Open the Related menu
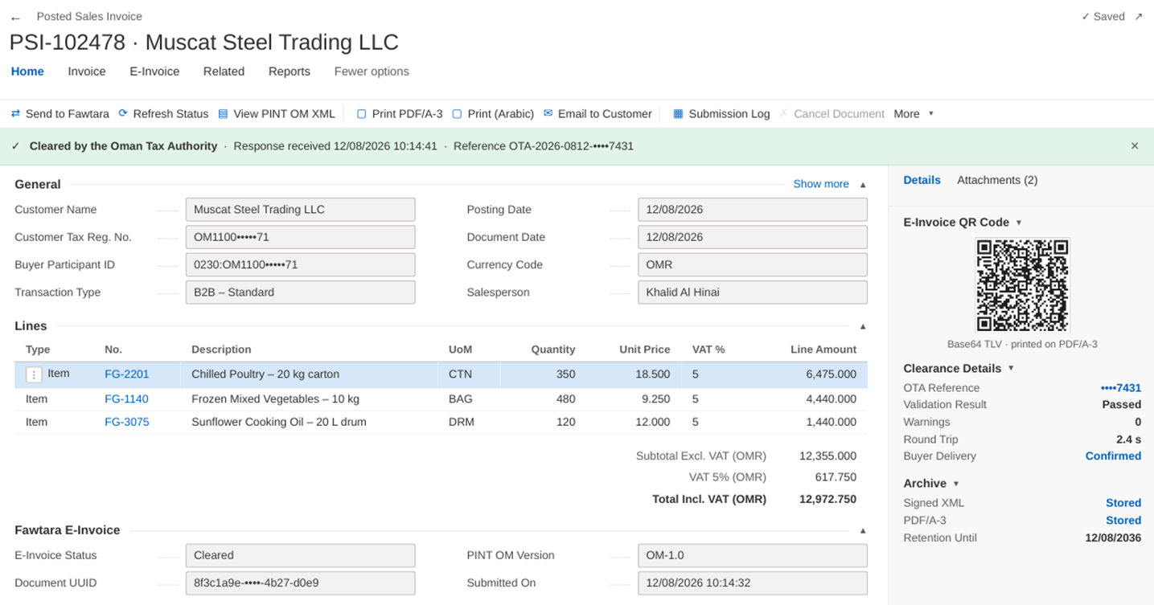Screen dimensions: 1154x605 (224, 72)
